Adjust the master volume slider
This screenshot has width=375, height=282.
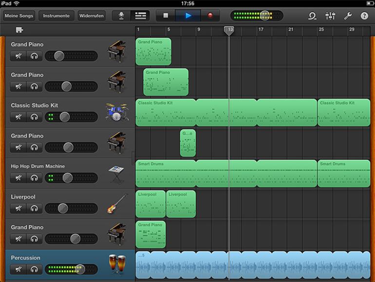(264, 16)
